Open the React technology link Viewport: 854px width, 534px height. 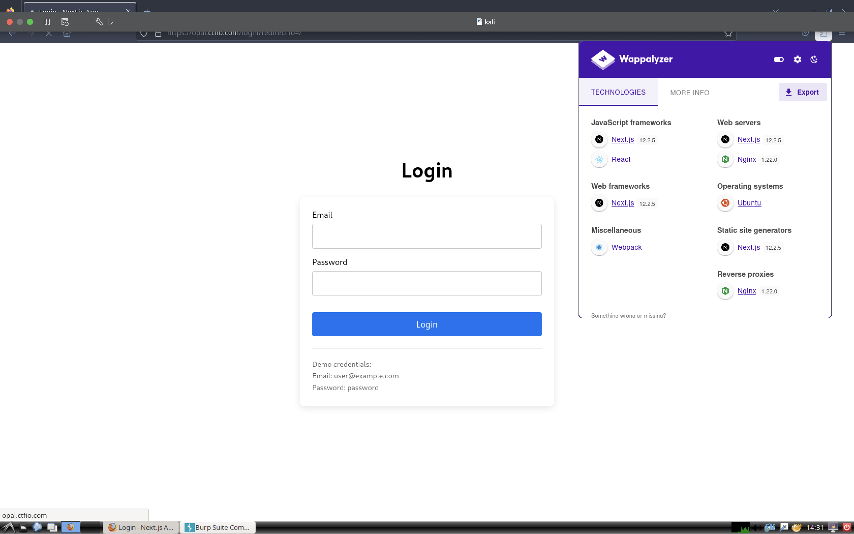(621, 159)
